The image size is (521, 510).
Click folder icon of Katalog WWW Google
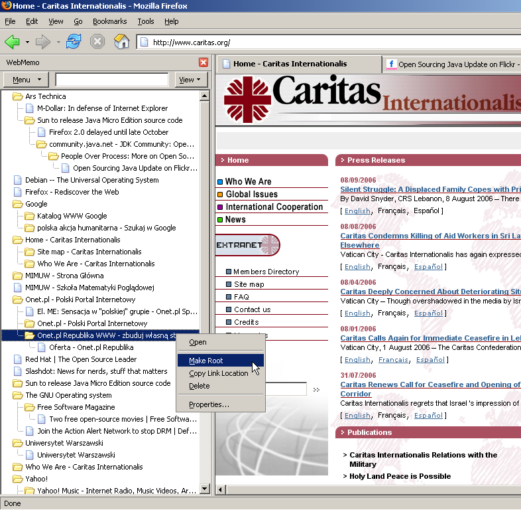(30, 216)
